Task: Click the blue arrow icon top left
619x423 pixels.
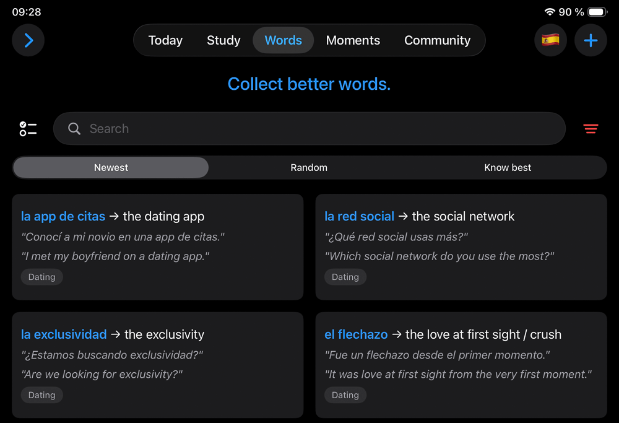Action: [28, 40]
